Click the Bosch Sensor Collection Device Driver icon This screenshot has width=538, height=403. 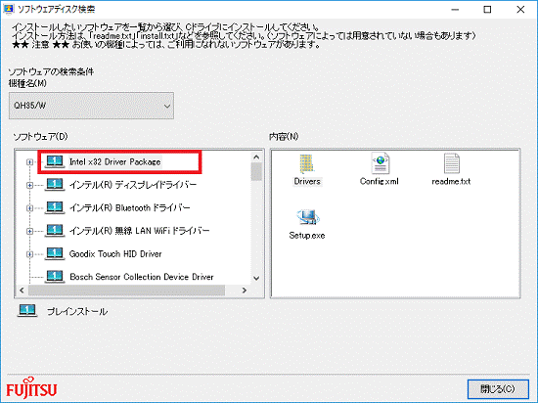coord(55,277)
